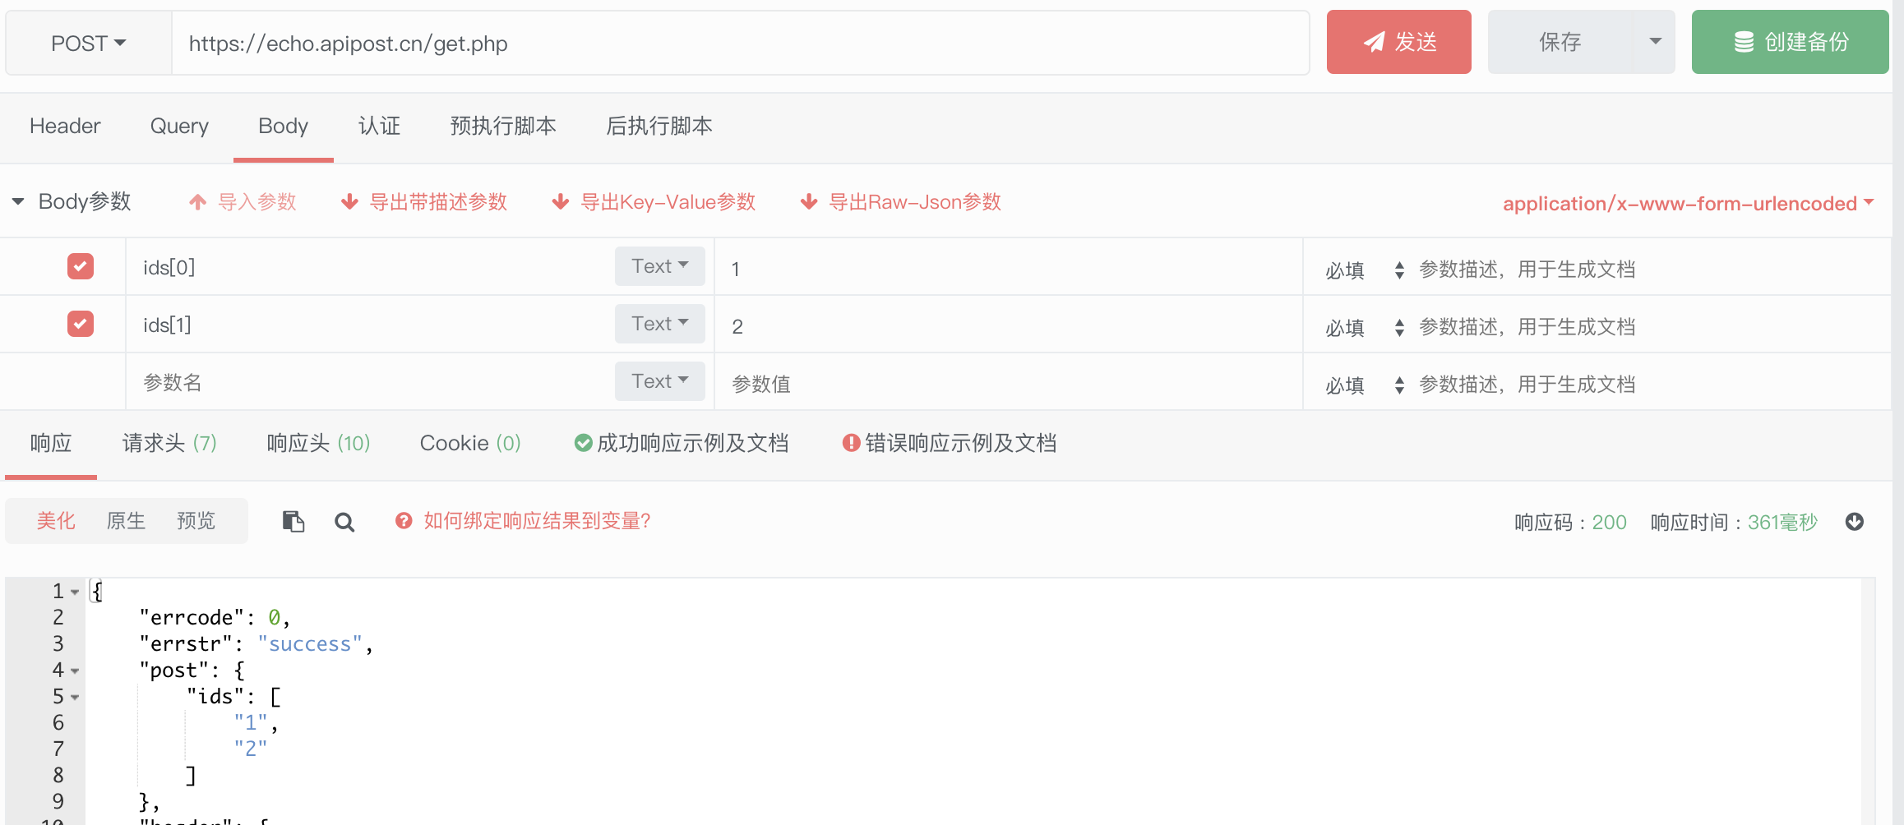This screenshot has width=1904, height=825.
Task: Click the copy response icon
Action: click(293, 521)
